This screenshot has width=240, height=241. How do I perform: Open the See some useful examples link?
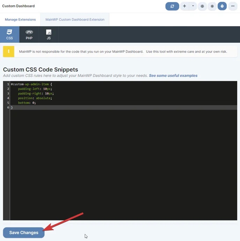coord(173,75)
